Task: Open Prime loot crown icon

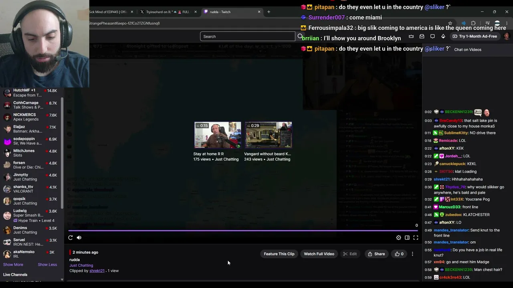Action: pos(411,36)
